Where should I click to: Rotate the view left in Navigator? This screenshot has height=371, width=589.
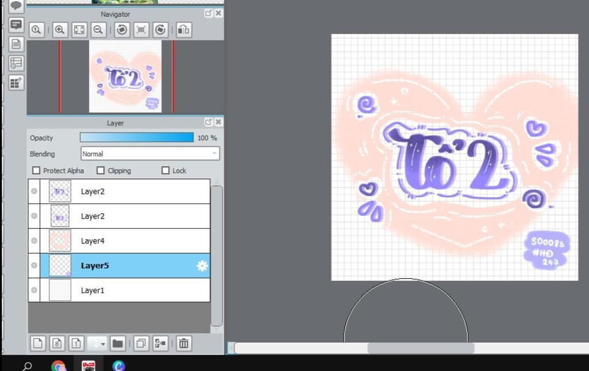click(122, 30)
